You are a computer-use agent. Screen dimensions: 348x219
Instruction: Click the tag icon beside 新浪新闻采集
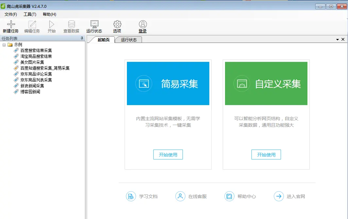pyautogui.click(x=16, y=86)
